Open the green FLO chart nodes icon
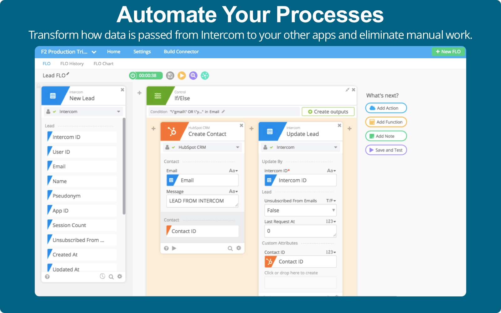The height and width of the screenshot is (313, 501). [x=205, y=75]
